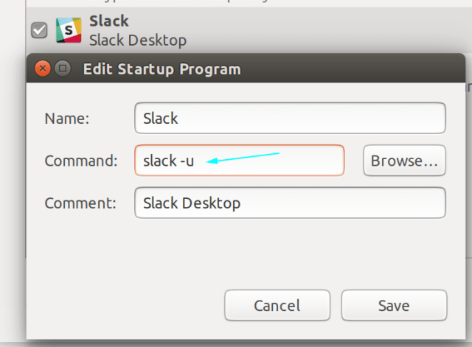This screenshot has height=347, width=472.
Task: Click the Slack app icon in list
Action: pos(68,30)
